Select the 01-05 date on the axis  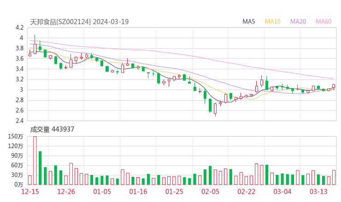point(102,191)
